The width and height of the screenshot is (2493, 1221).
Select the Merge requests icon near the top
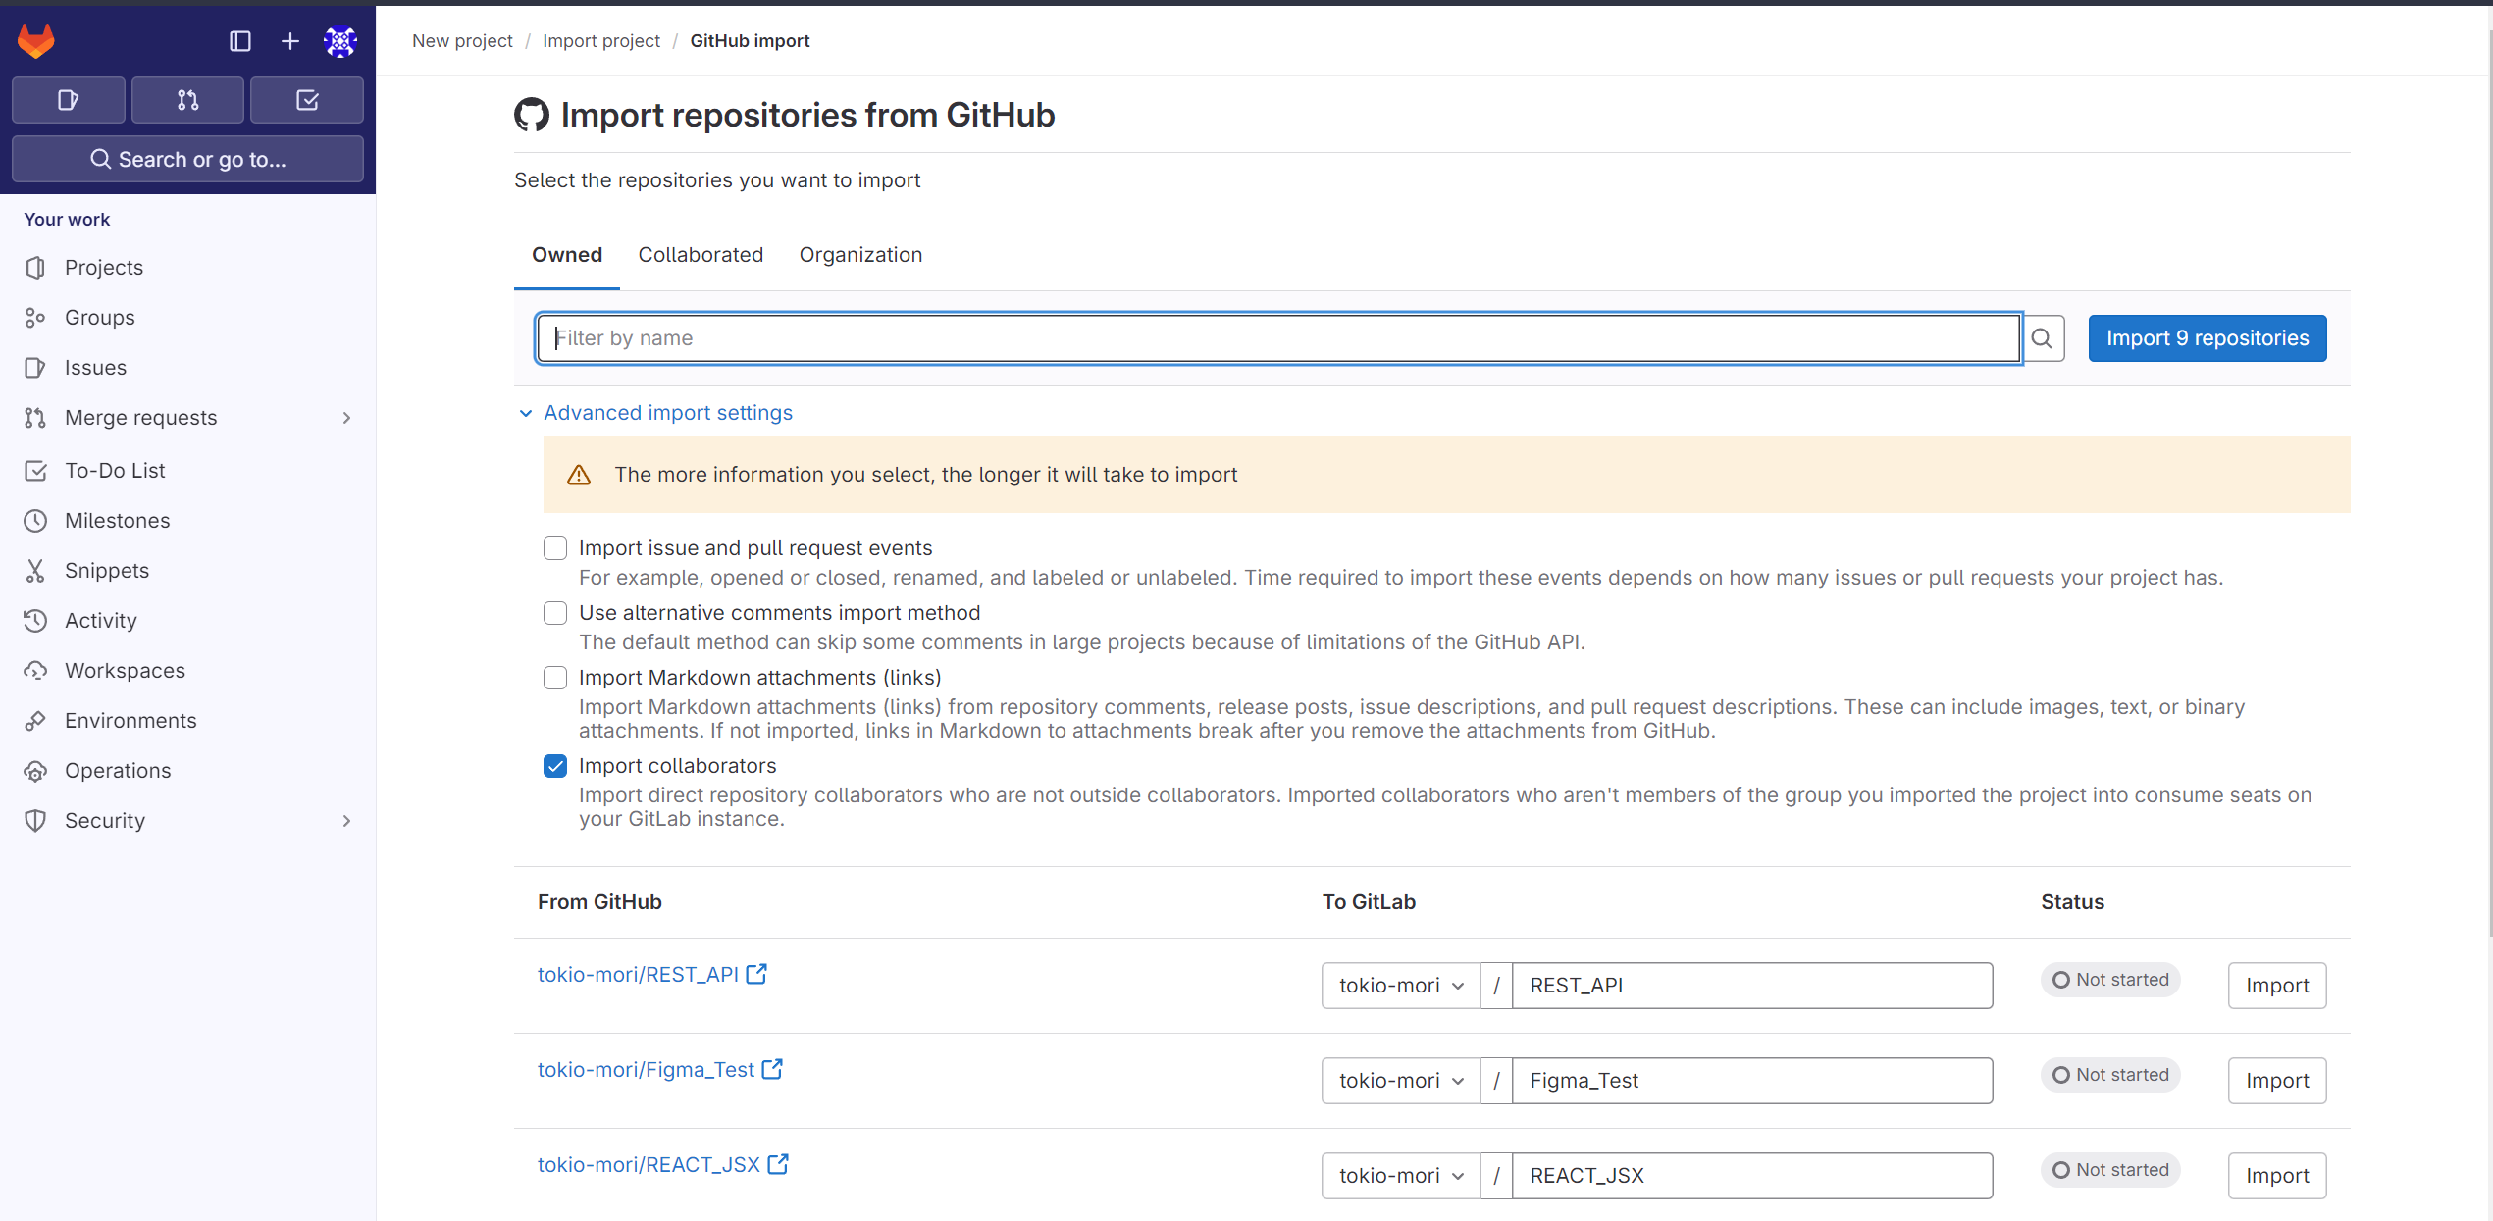tap(186, 99)
